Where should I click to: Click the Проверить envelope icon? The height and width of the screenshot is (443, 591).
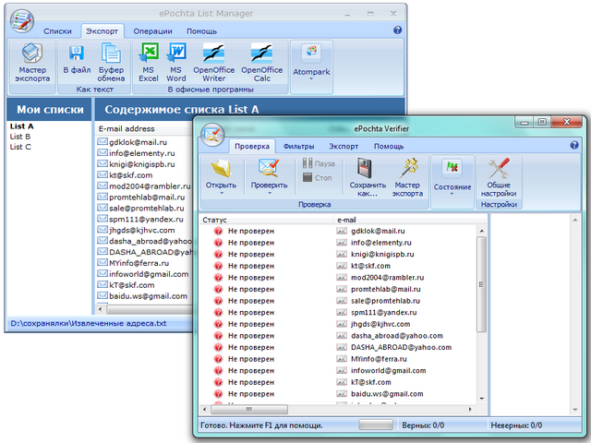click(x=269, y=168)
